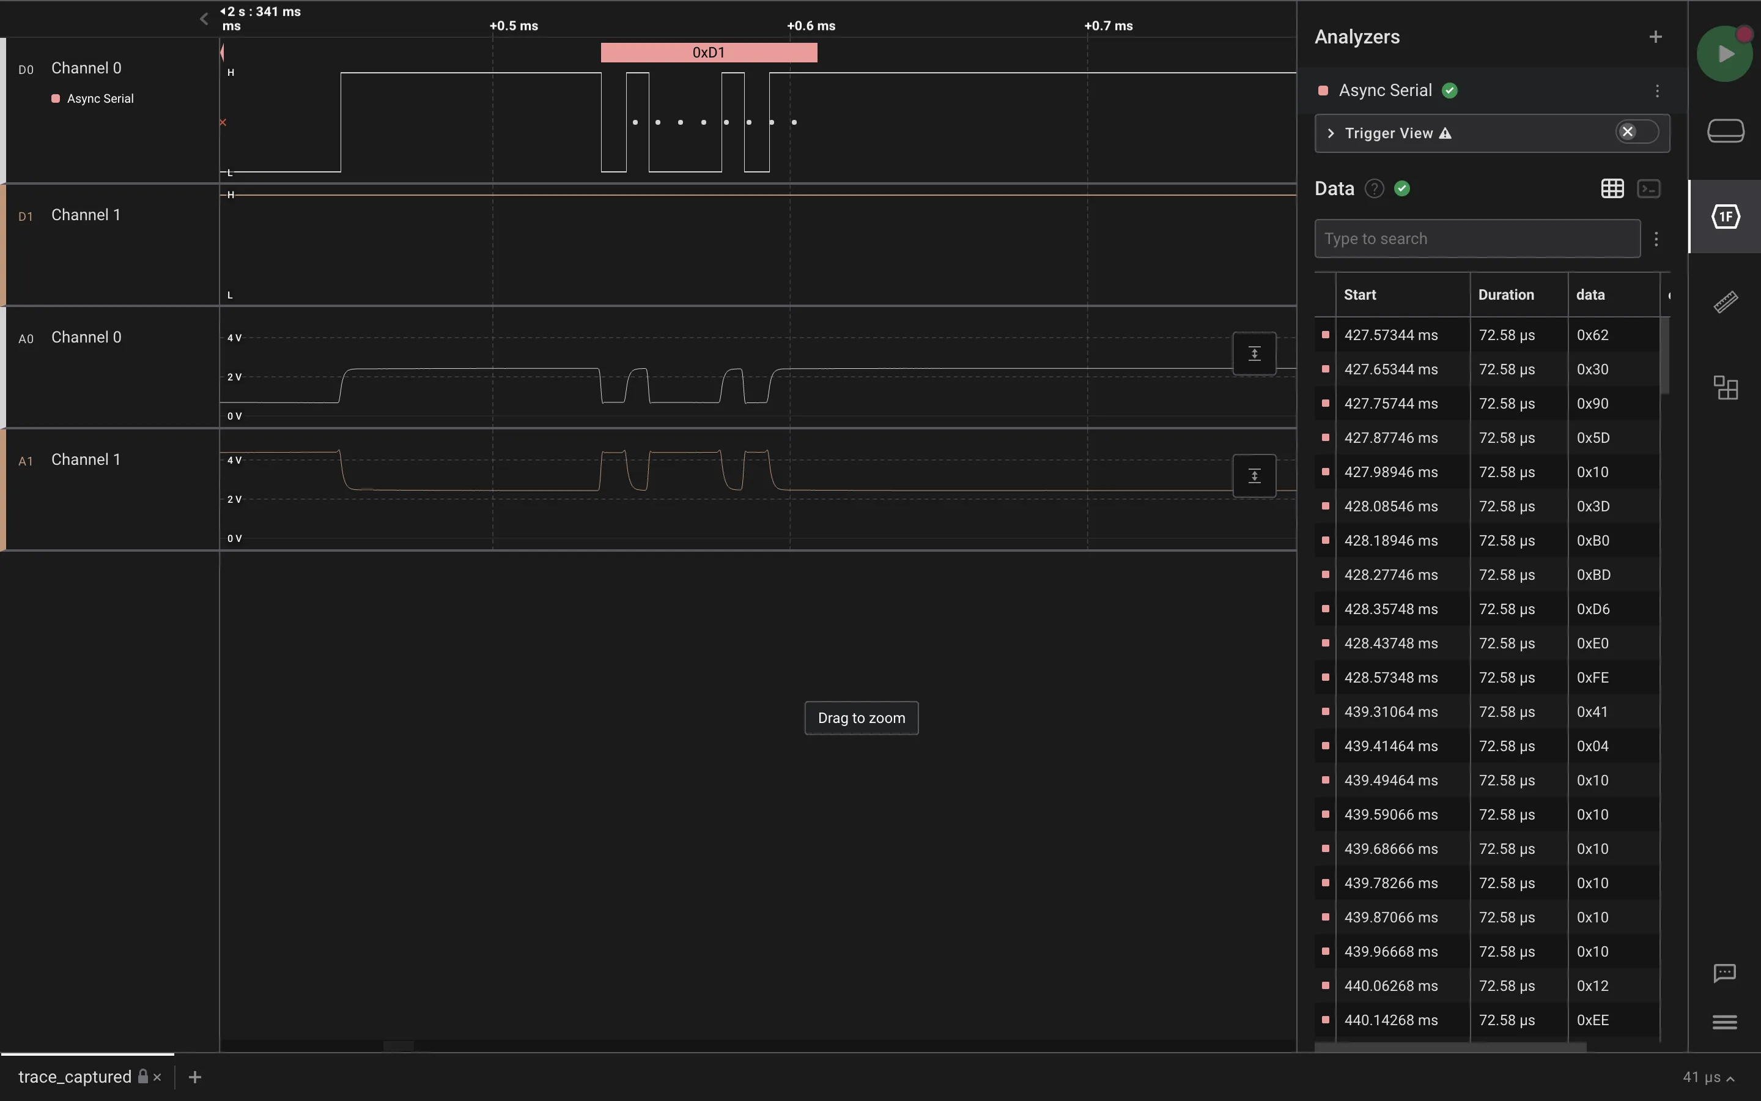Add a new analyzer with plus icon
Image resolution: width=1761 pixels, height=1101 pixels.
pos(1655,37)
